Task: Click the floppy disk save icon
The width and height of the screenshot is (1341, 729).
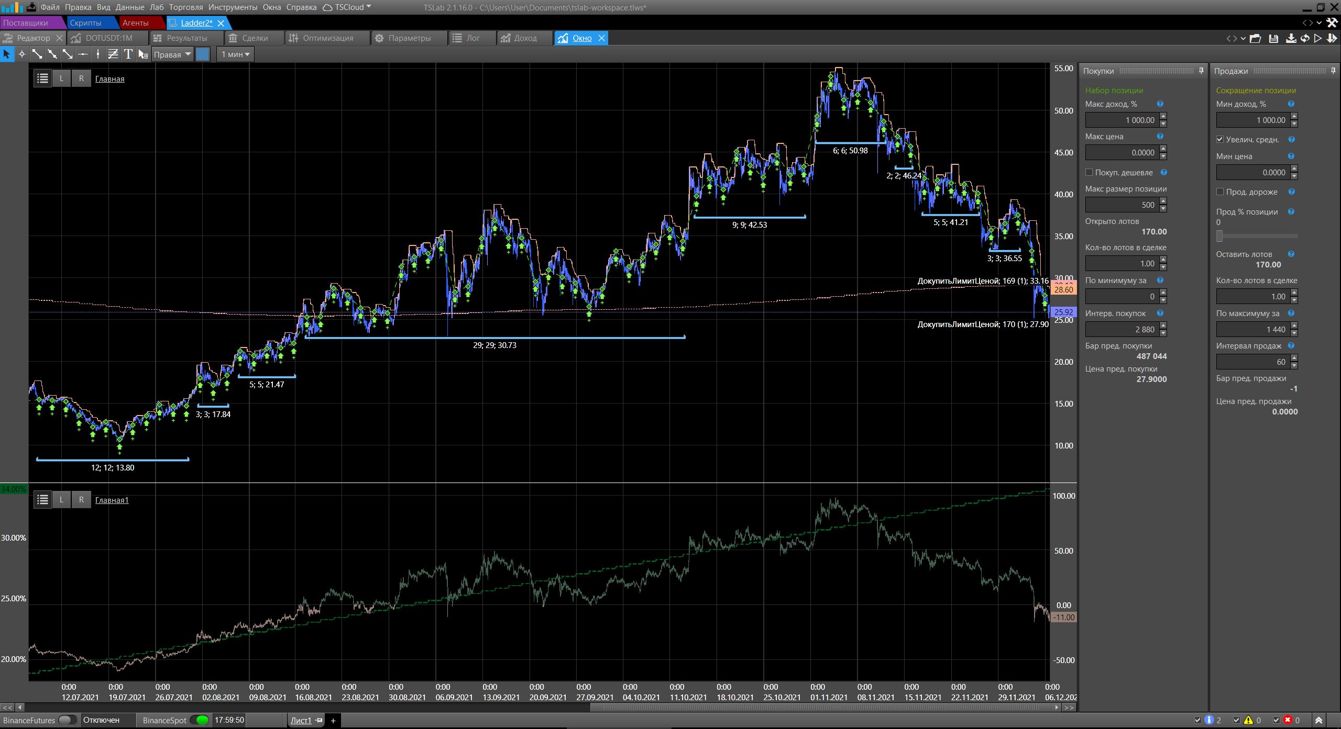Action: [x=1273, y=38]
